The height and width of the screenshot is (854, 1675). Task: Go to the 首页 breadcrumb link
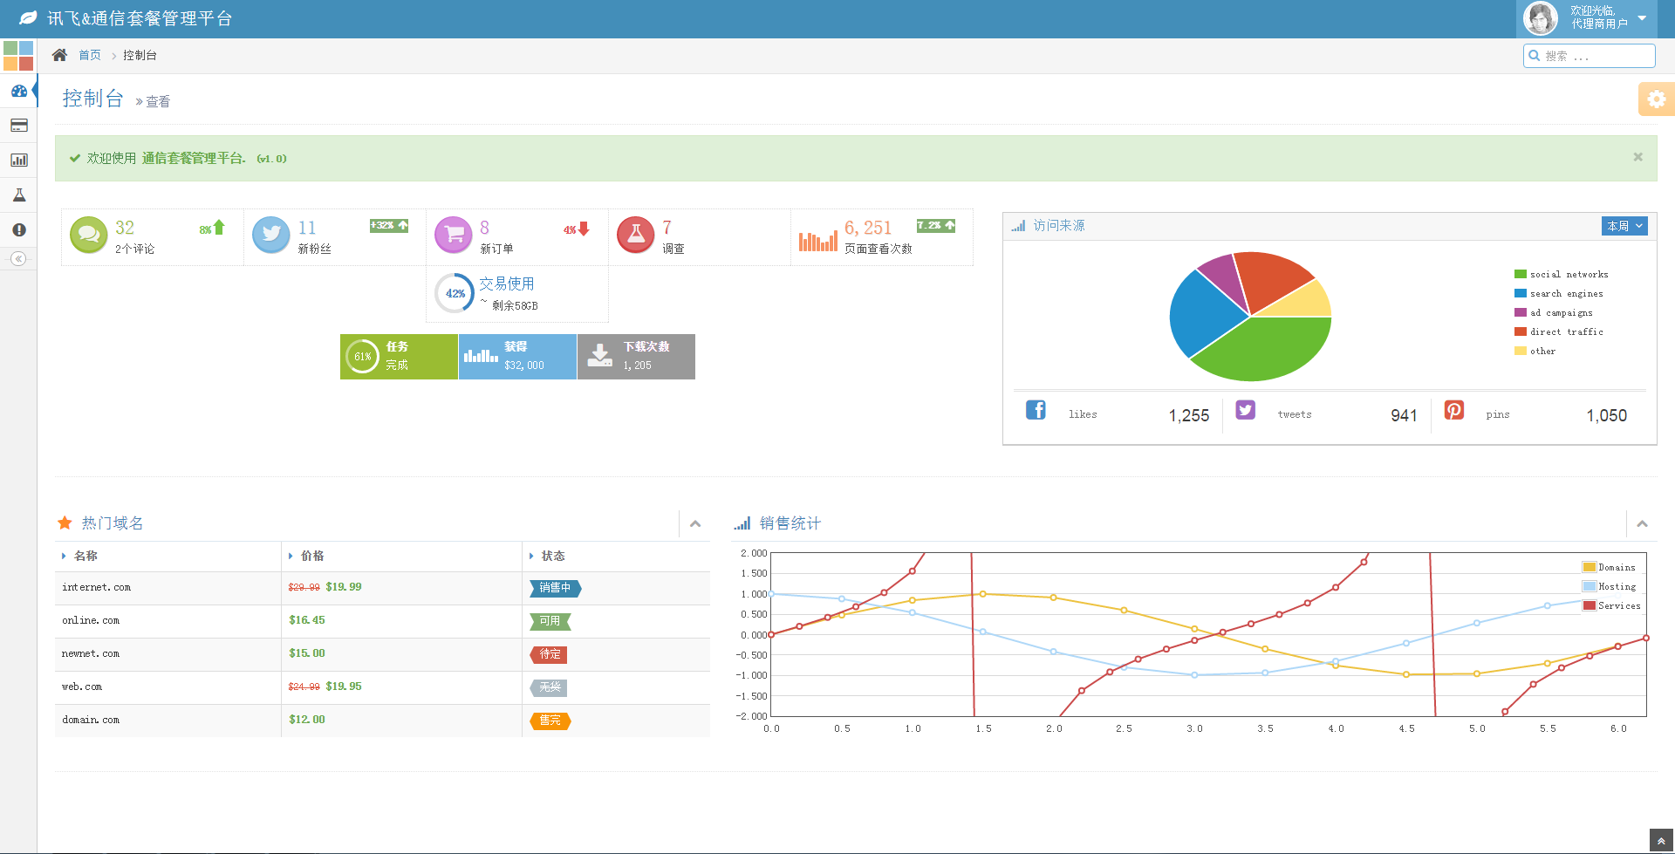90,55
